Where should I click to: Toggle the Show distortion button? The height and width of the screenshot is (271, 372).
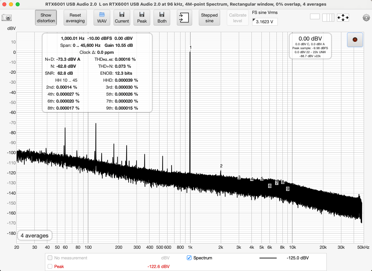[46, 18]
